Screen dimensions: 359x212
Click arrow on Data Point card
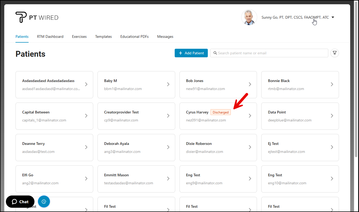point(332,116)
